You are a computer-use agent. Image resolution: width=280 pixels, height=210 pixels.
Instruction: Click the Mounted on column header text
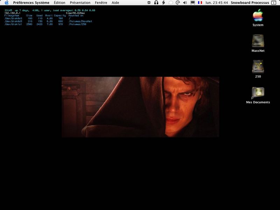pos(76,15)
